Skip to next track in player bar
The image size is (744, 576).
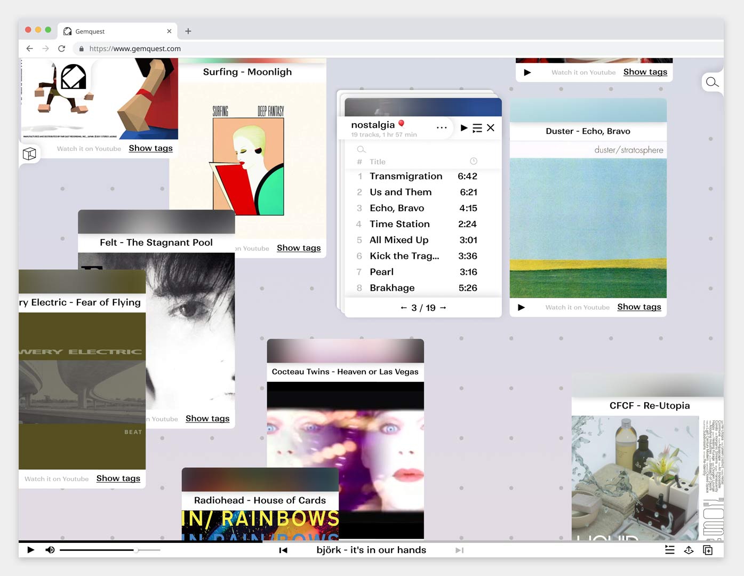pyautogui.click(x=459, y=550)
